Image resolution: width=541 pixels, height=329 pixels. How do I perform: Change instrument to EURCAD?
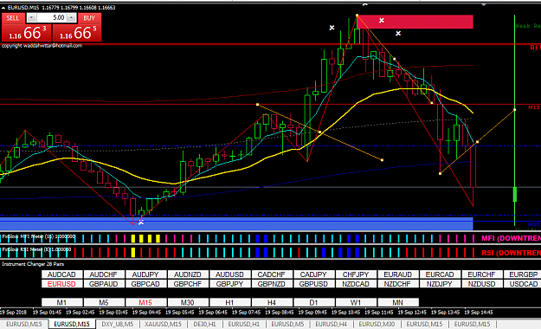440,274
